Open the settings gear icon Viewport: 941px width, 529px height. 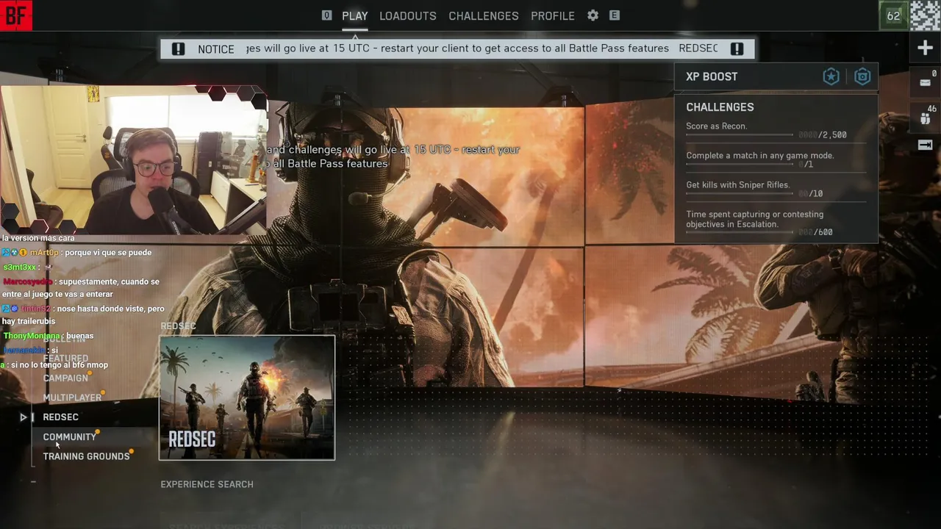[x=593, y=15]
